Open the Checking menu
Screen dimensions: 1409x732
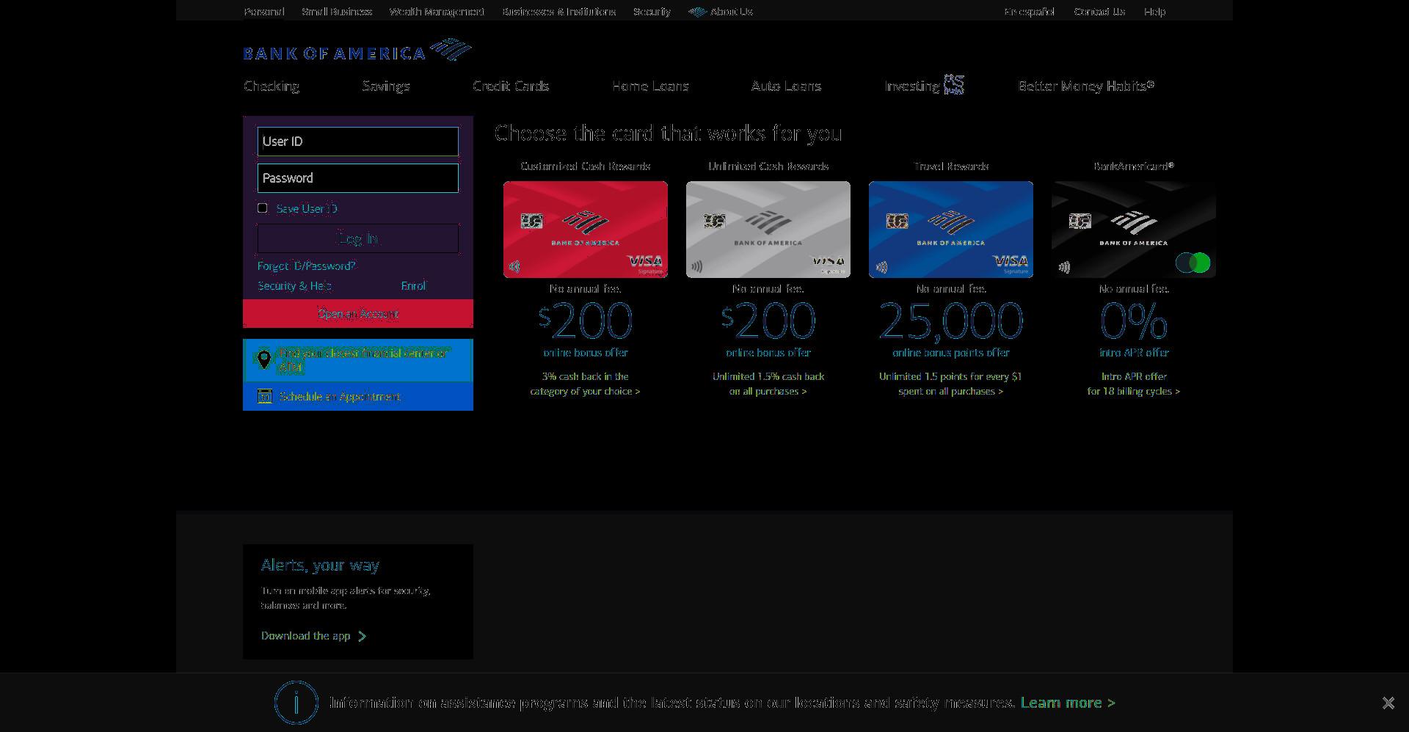(272, 86)
